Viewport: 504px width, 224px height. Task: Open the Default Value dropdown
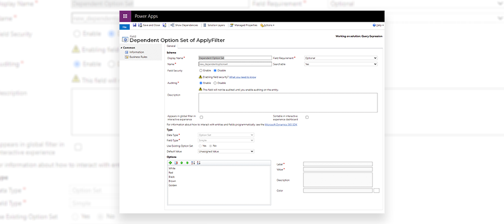click(x=226, y=151)
